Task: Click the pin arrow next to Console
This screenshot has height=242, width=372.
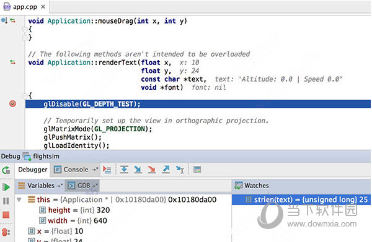Action: [x=95, y=170]
